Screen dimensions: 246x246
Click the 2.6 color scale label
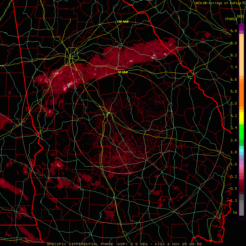234,140
